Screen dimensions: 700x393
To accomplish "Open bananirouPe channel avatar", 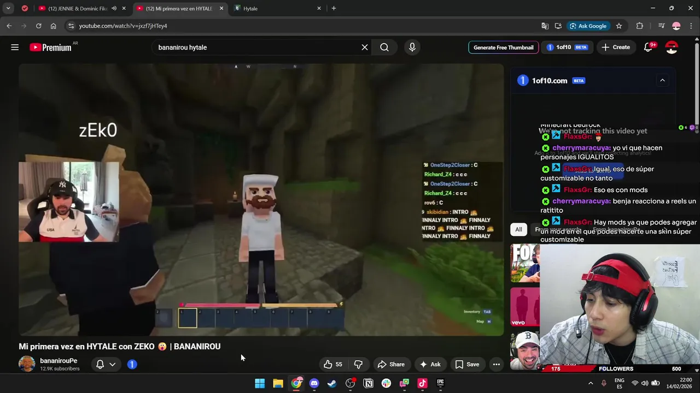I will (x=27, y=364).
